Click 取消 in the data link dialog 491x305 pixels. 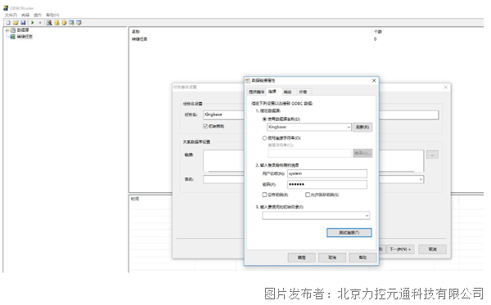point(332,258)
